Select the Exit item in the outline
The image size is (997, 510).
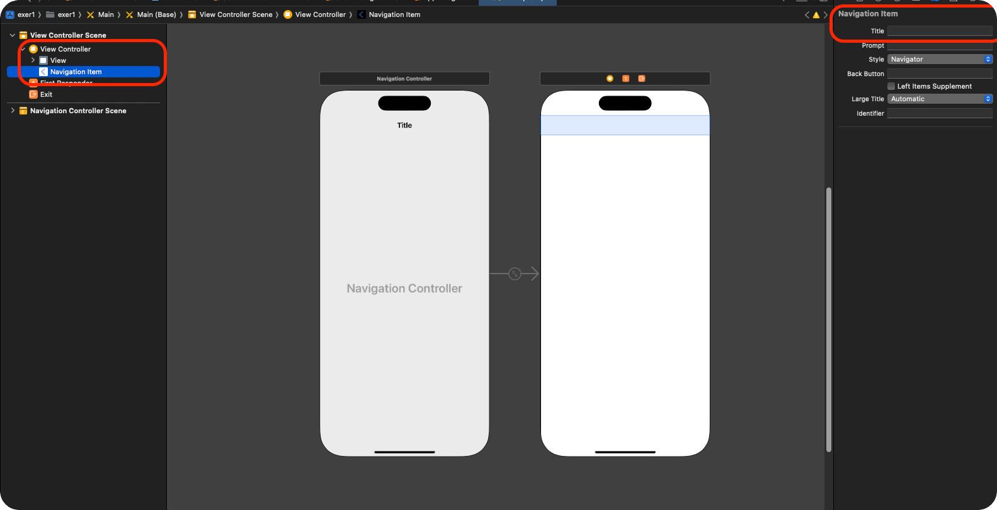point(46,94)
